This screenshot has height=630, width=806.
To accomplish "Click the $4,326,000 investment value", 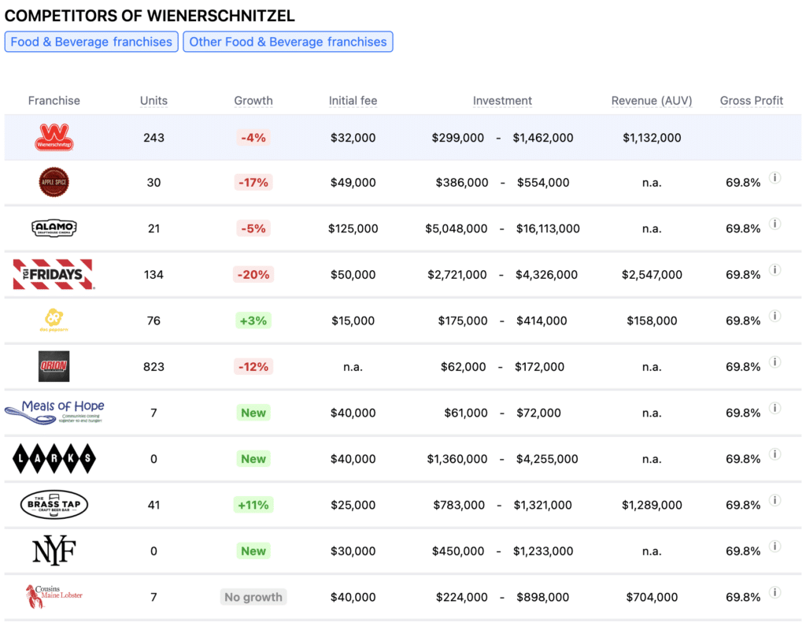I will tap(546, 275).
